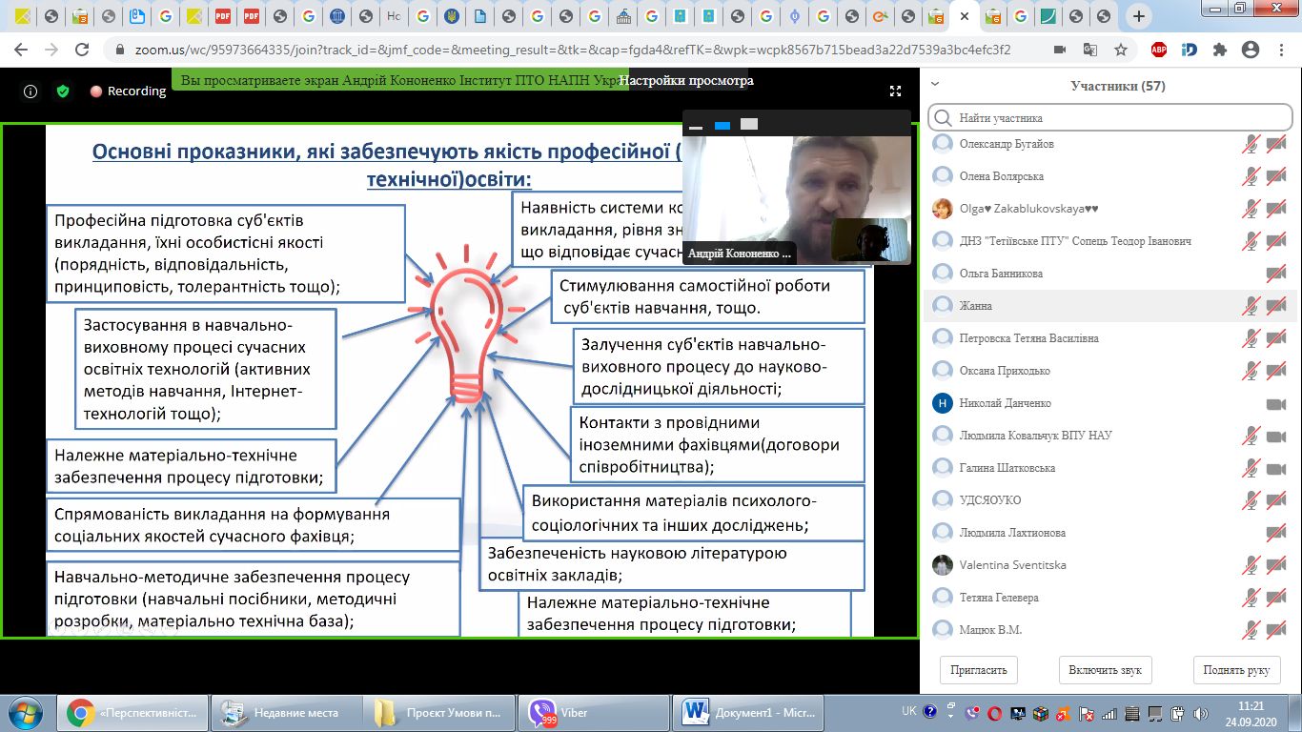Click the green encryption shield icon
Screen dimensions: 1302x732
(x=63, y=91)
